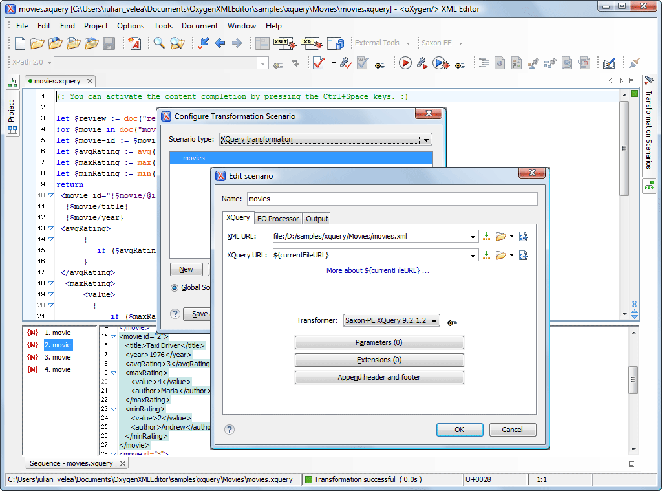Screen dimensions: 662x491
Task: Collapse the fold at output line 15 movie id=2
Action: [x=113, y=337]
